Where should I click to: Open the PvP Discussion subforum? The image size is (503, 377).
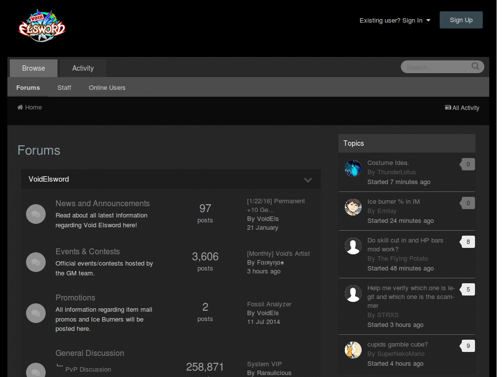click(88, 369)
